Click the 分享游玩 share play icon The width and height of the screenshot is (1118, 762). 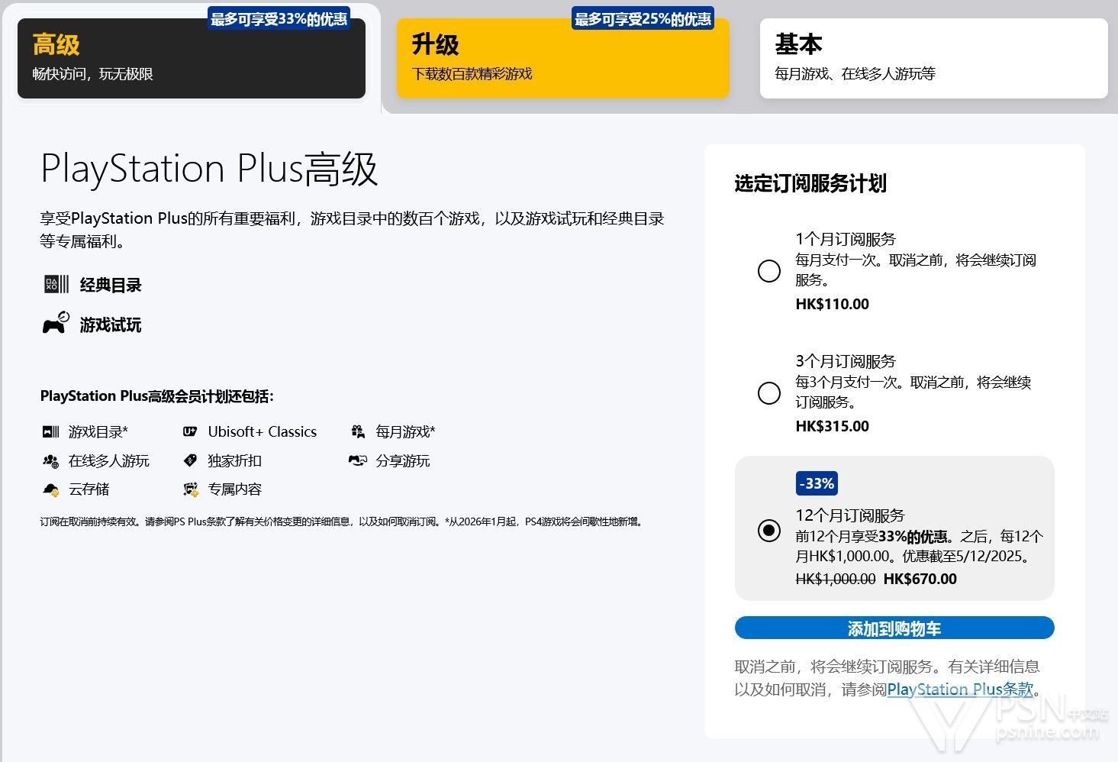point(358,461)
